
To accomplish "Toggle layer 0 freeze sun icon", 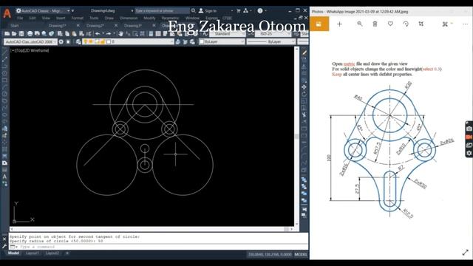I will [91, 41].
